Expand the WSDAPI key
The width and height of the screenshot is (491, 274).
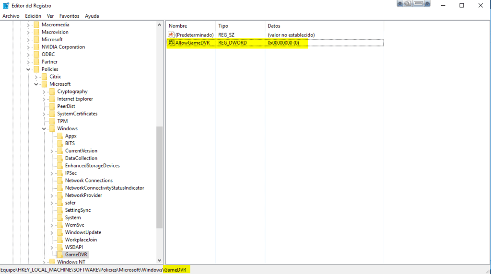pyautogui.click(x=52, y=247)
